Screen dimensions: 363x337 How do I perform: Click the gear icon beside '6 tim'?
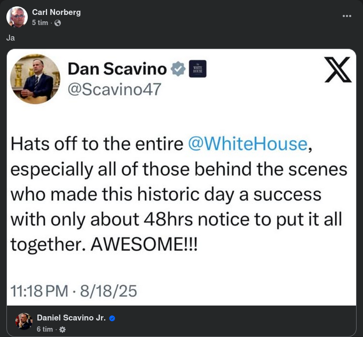click(62, 330)
